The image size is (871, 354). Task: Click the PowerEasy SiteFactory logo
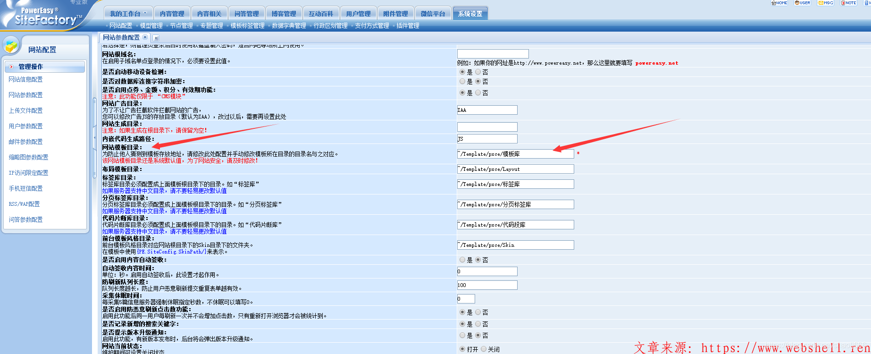click(45, 16)
